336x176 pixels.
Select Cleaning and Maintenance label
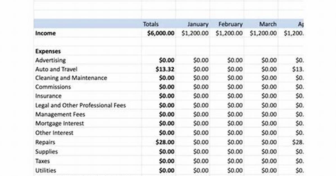pos(71,78)
